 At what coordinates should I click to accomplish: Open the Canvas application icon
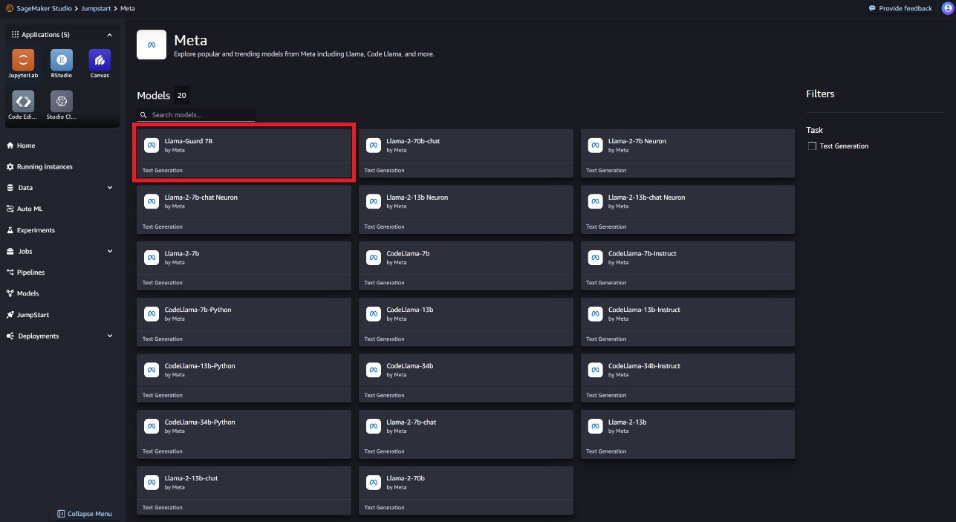point(100,60)
